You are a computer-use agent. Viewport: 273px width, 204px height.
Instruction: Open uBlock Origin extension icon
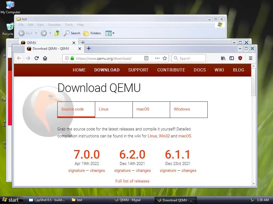[x=240, y=58]
